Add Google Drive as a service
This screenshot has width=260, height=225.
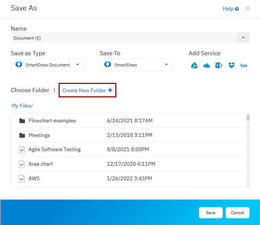pyautogui.click(x=194, y=65)
